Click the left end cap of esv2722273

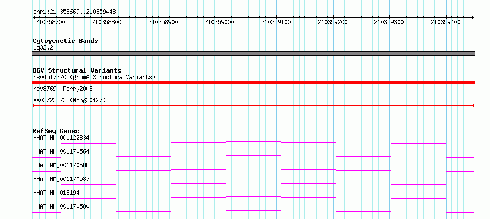tap(34, 106)
